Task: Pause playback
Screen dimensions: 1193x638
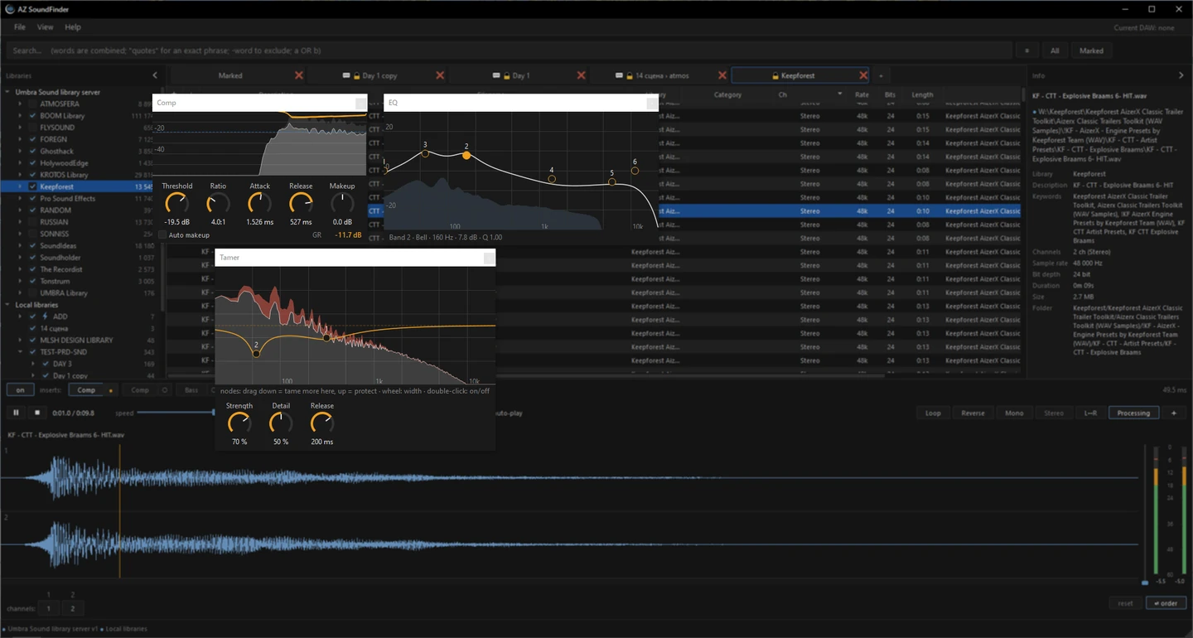Action: (16, 413)
